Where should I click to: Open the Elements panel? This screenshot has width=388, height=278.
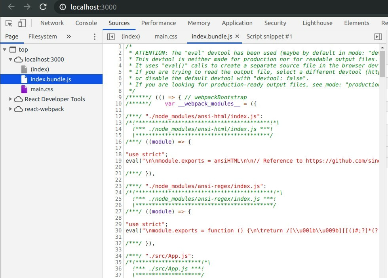pos(357,23)
